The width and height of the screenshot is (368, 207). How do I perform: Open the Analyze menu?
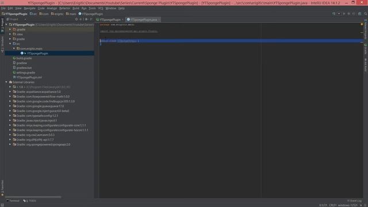coord(52,8)
